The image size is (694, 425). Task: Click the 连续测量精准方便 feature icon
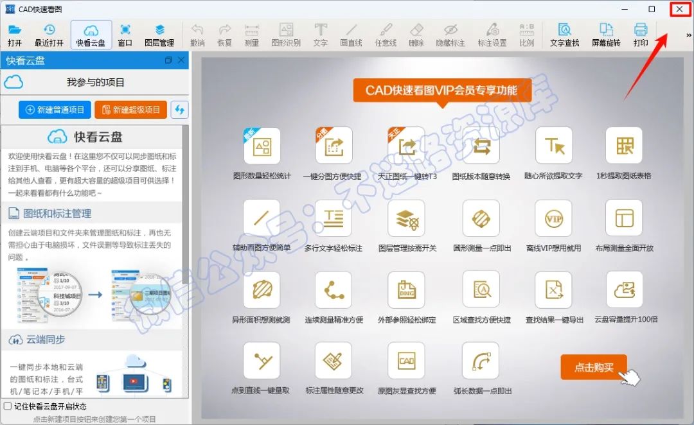334,290
